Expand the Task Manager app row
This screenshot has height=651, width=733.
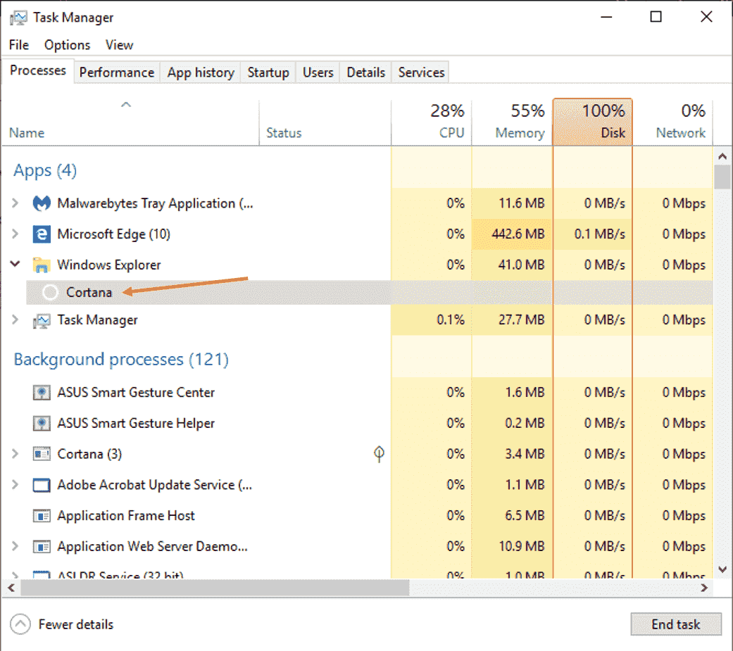point(15,320)
